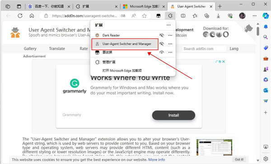271x164 pixels.
Task: Toggle third extension's toolbar visibility eye
Action: click(x=162, y=52)
